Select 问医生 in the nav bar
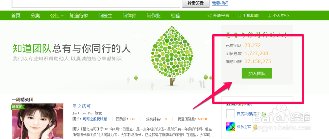 (105, 16)
